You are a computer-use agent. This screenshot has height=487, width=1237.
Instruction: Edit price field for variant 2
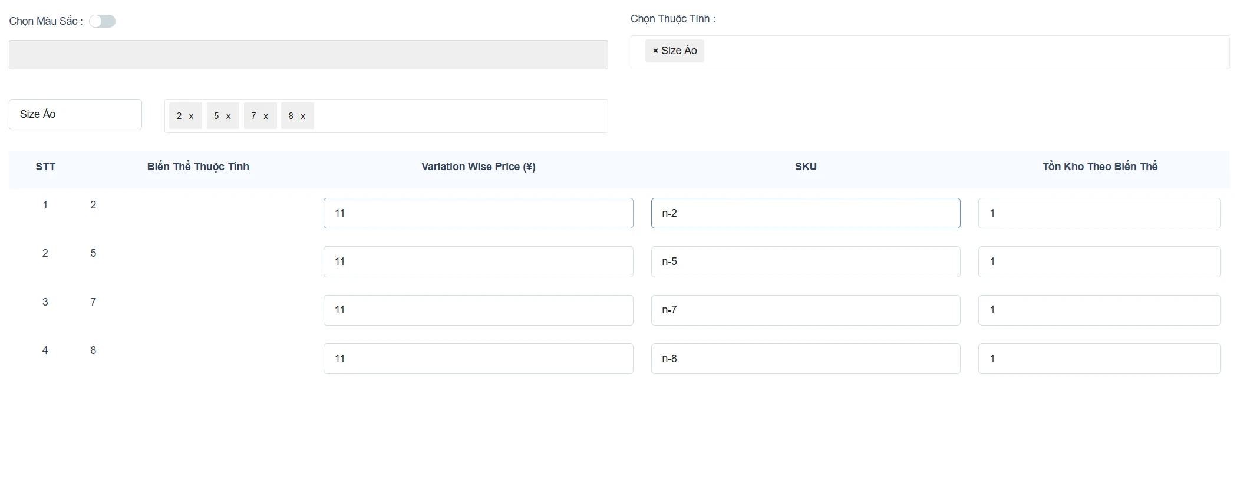coord(478,213)
